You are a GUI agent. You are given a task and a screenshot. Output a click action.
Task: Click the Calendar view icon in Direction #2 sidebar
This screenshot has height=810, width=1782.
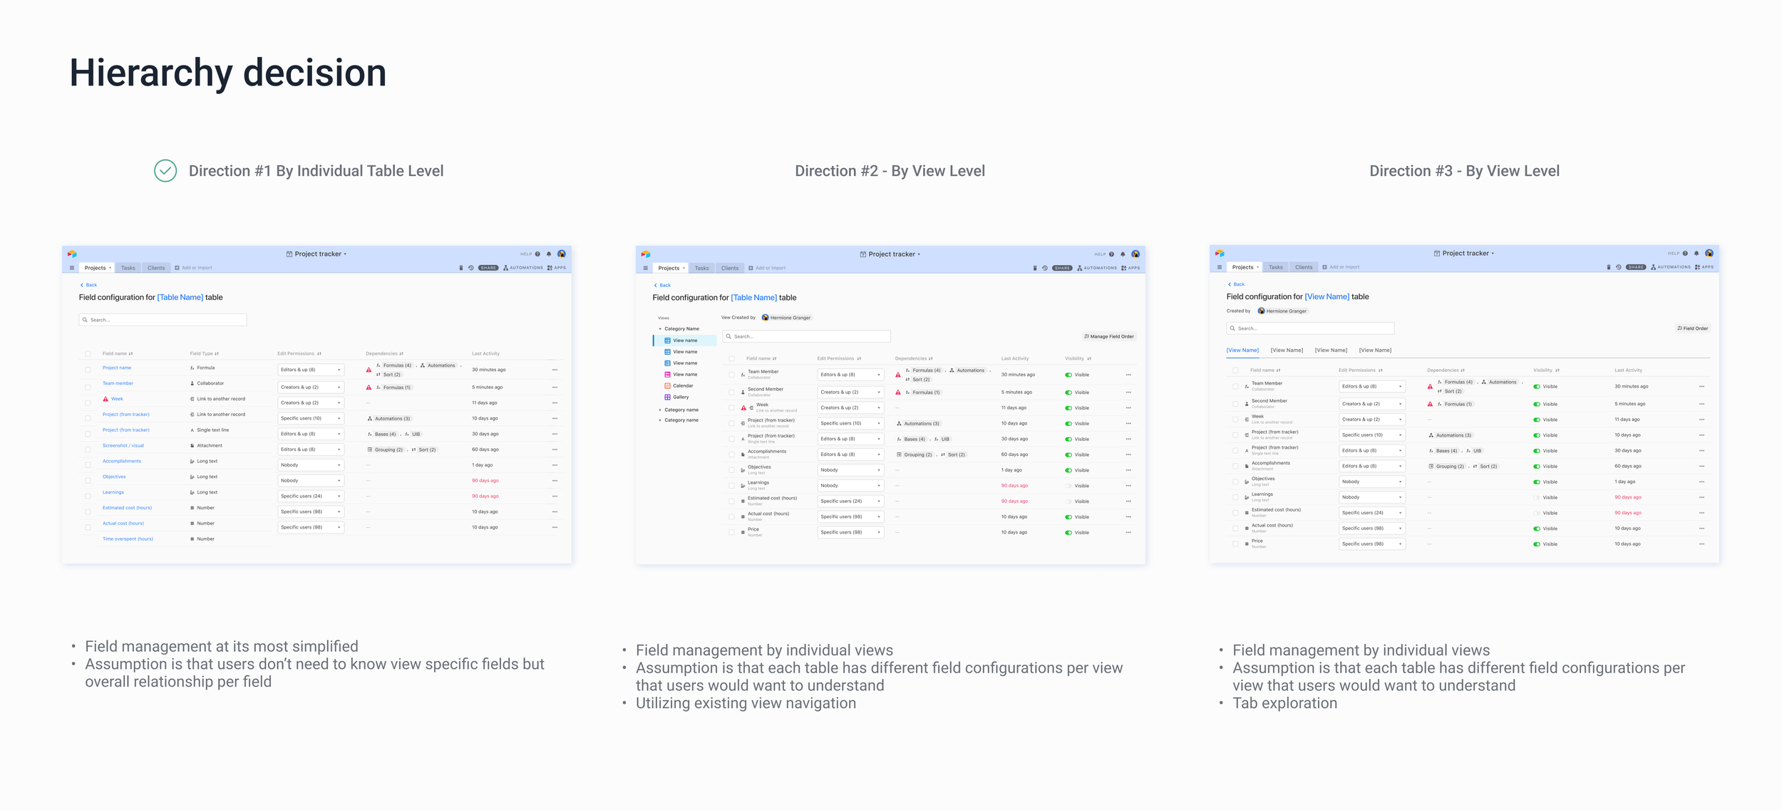[667, 386]
